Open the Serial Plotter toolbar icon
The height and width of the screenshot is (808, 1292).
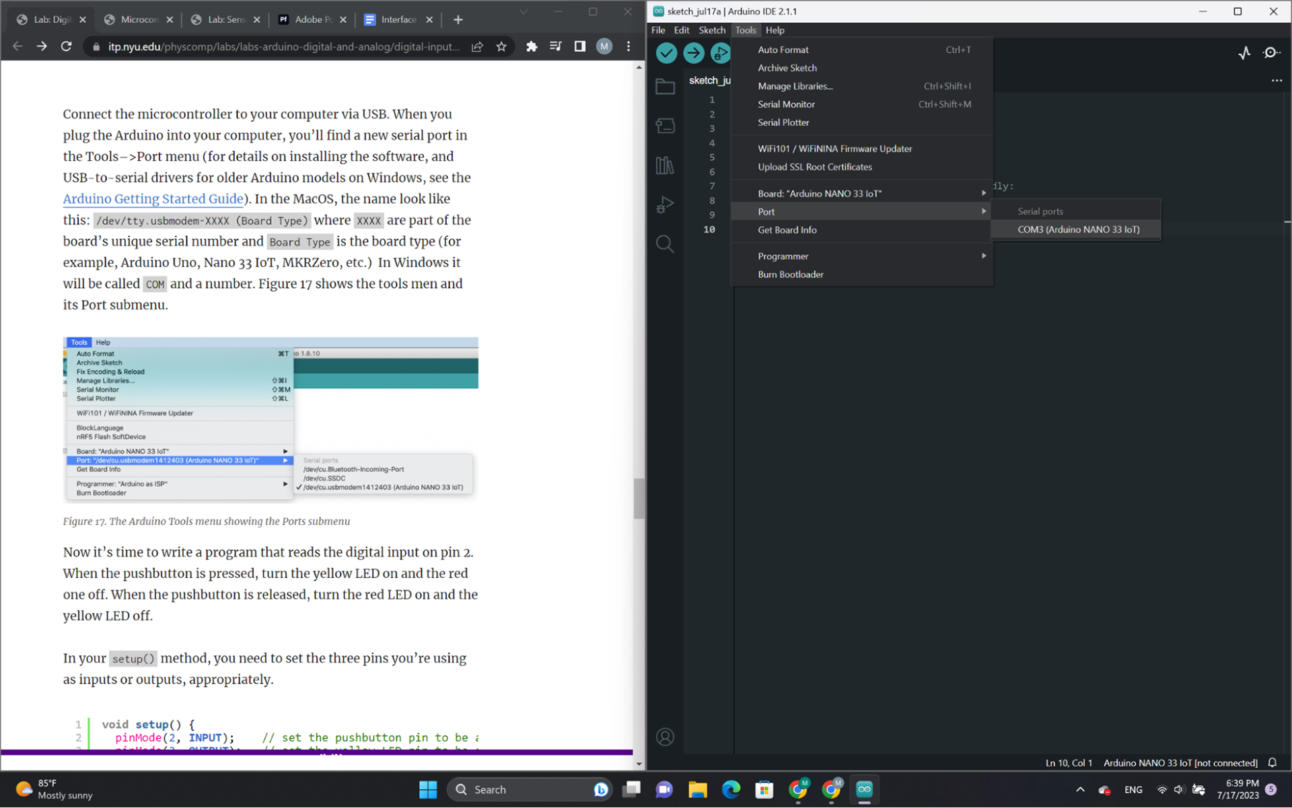(1244, 53)
